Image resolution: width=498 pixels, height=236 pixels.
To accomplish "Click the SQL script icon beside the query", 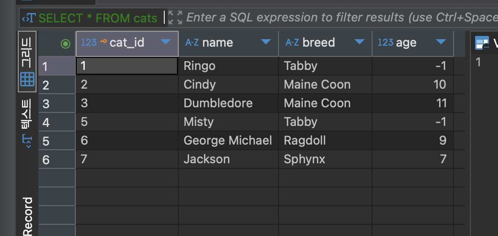I will (30, 18).
